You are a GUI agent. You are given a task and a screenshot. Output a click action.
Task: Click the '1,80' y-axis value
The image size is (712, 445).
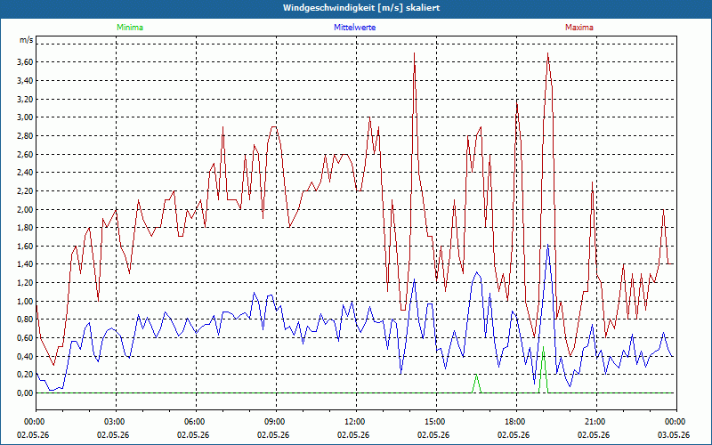pos(25,228)
